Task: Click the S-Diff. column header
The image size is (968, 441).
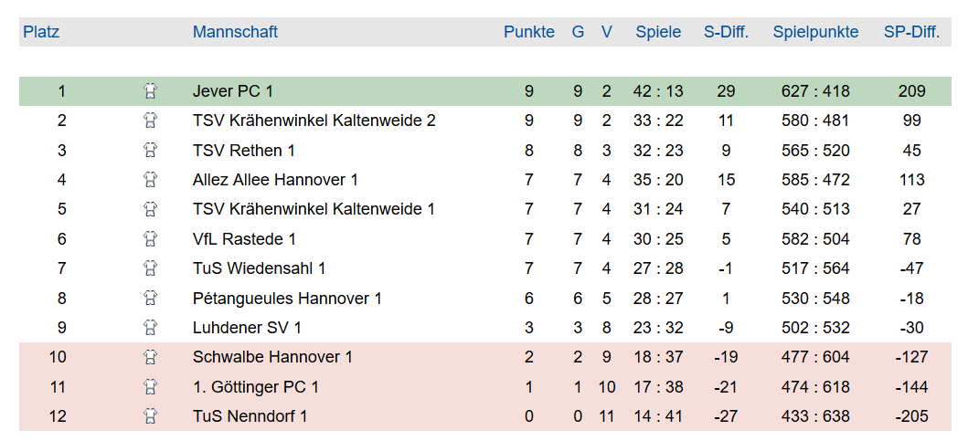Action: point(726,32)
